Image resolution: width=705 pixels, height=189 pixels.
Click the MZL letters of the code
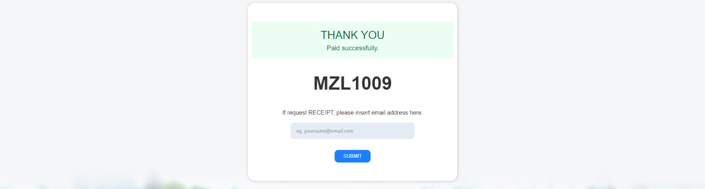point(332,83)
